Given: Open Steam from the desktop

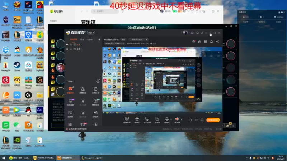Looking at the screenshot, I should point(17,66).
